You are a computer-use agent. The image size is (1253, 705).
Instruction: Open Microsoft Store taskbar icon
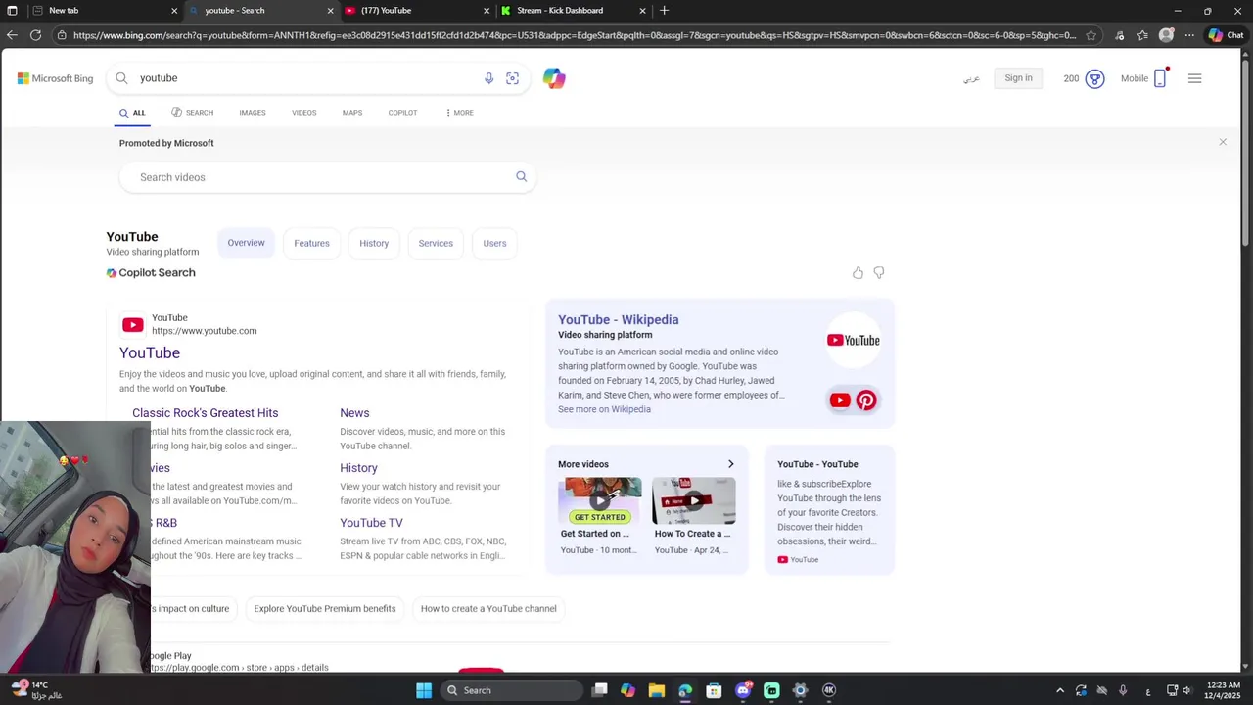(714, 690)
